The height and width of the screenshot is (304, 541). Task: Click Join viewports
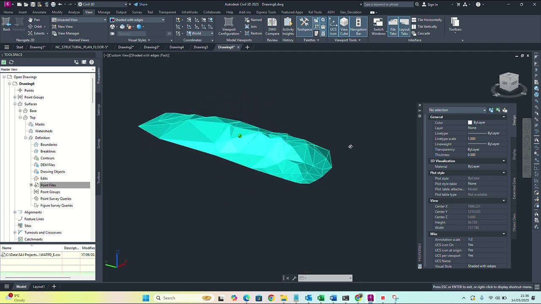(x=250, y=27)
